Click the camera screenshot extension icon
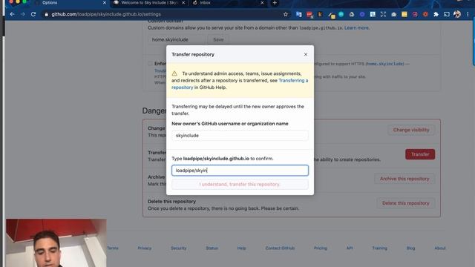 [x=394, y=14]
